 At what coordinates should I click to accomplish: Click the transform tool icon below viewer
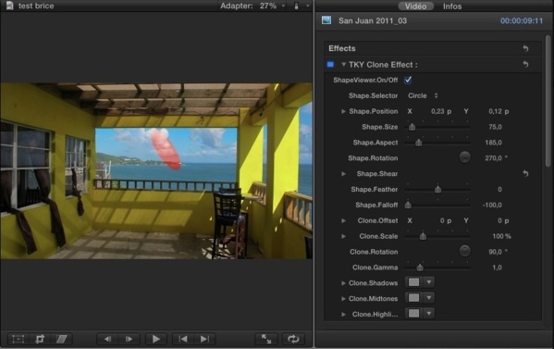click(18, 339)
